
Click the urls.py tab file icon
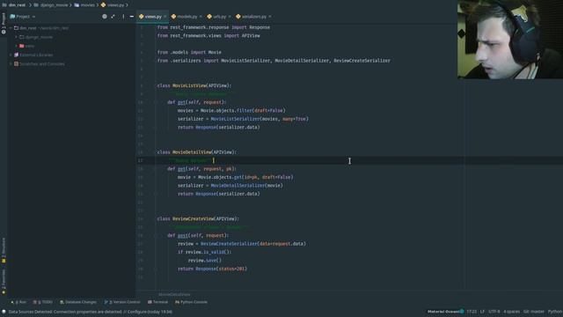(x=209, y=17)
